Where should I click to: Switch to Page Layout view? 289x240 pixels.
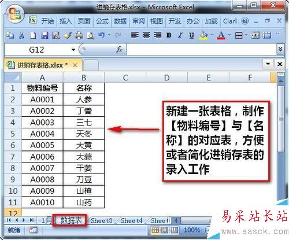(165, 230)
